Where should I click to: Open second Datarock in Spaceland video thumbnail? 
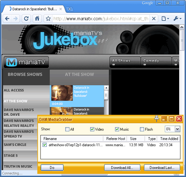(62, 111)
